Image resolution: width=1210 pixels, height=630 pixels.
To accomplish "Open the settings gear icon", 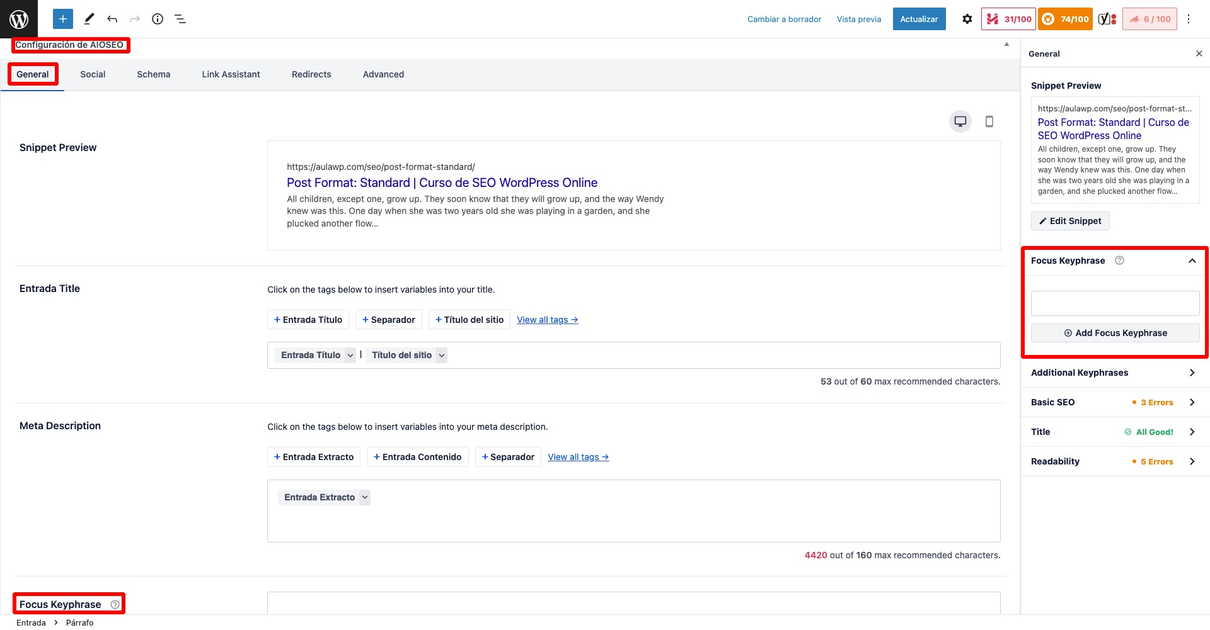I will pyautogui.click(x=967, y=19).
